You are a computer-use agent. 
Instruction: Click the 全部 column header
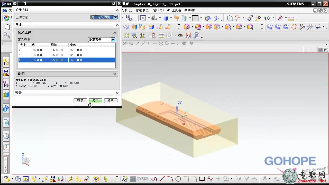tap(78, 45)
